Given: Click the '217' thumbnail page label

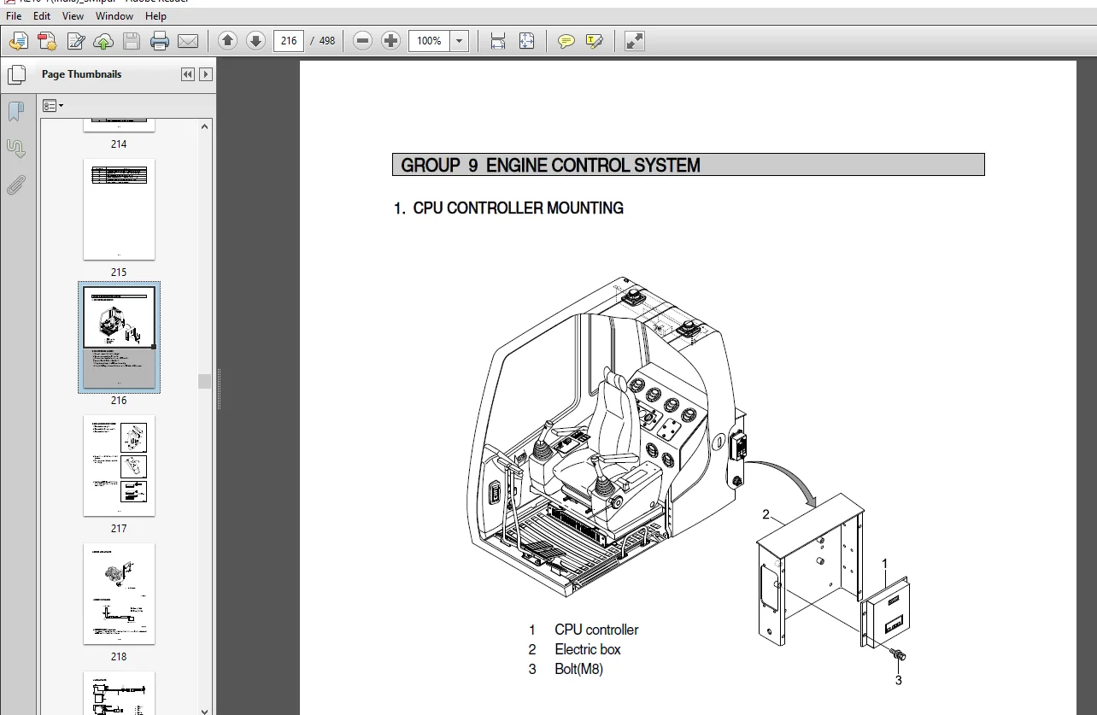Looking at the screenshot, I should click(x=119, y=529).
